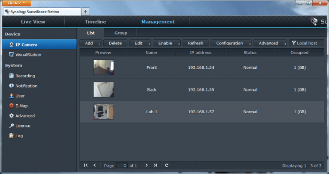329x174 pixels.
Task: Expand the Configuration dropdown menu
Action: click(231, 43)
